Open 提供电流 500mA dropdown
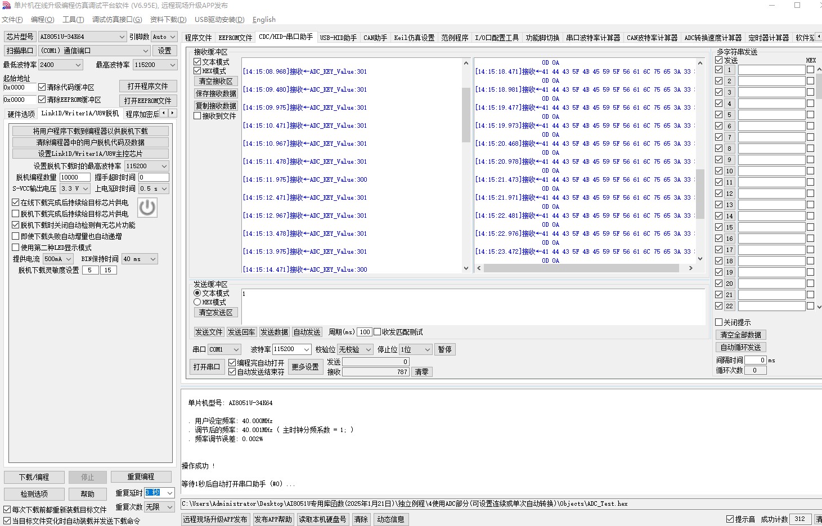The width and height of the screenshot is (822, 526). tap(58, 259)
